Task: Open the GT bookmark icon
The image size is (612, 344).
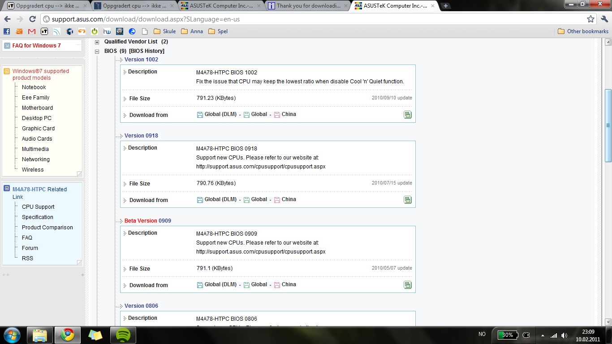Action: (120, 31)
